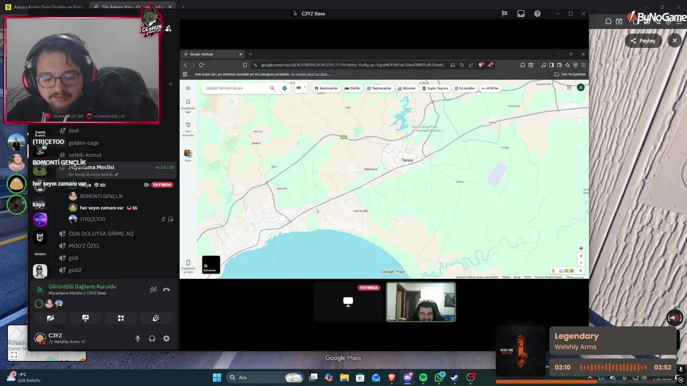Edit channel status 'Bir kanal durumu belirle'
The image size is (687, 386).
pyautogui.click(x=93, y=174)
